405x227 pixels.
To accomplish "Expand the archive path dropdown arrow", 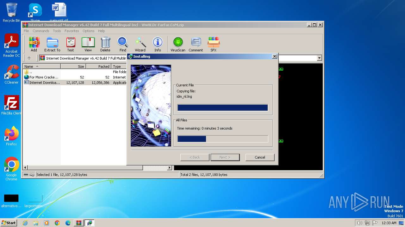I will pyautogui.click(x=319, y=58).
